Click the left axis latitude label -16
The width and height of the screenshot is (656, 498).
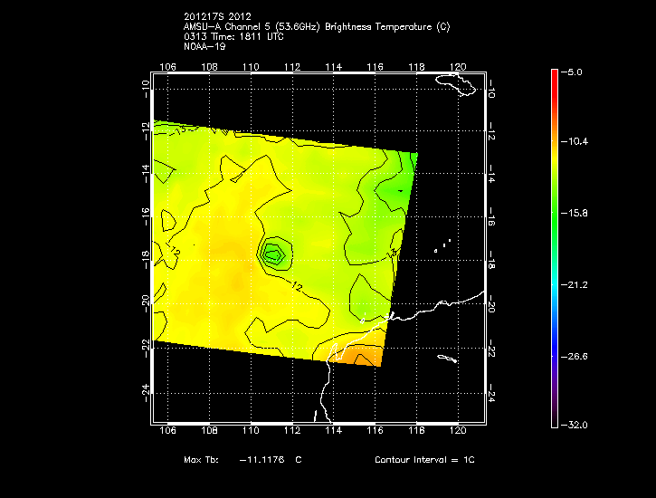(145, 216)
